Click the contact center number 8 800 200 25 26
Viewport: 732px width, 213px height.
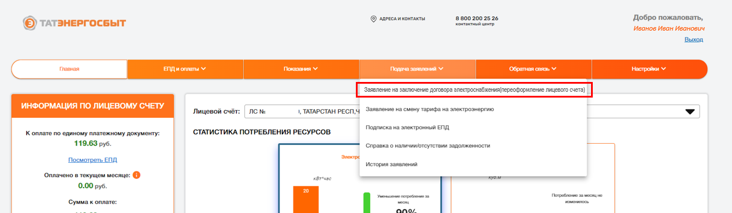477,18
